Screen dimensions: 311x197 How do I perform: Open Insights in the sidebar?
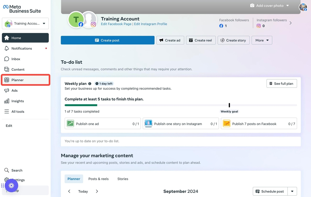click(25, 101)
